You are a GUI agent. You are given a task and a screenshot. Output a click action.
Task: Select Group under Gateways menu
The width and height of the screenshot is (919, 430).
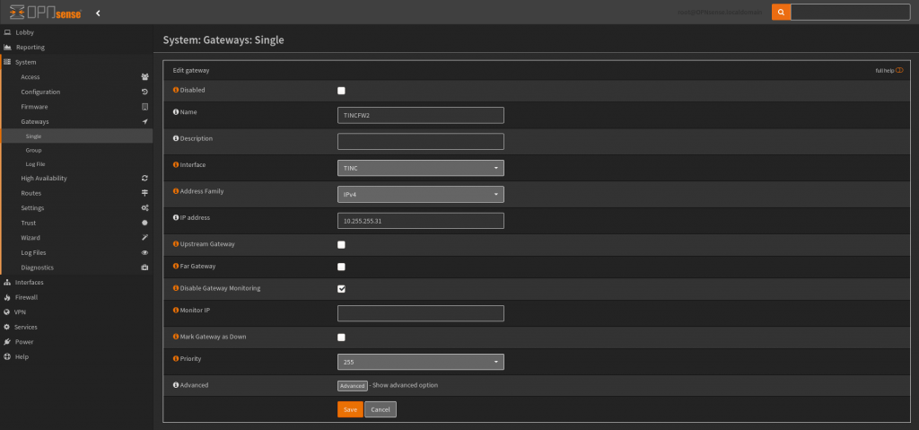click(x=34, y=150)
